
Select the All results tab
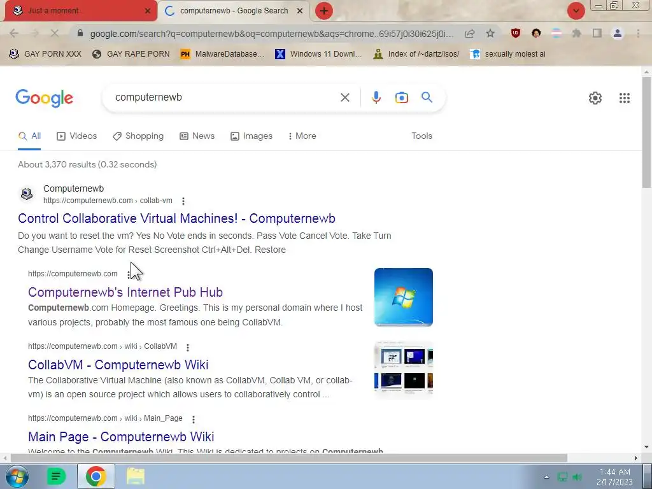[x=29, y=136]
